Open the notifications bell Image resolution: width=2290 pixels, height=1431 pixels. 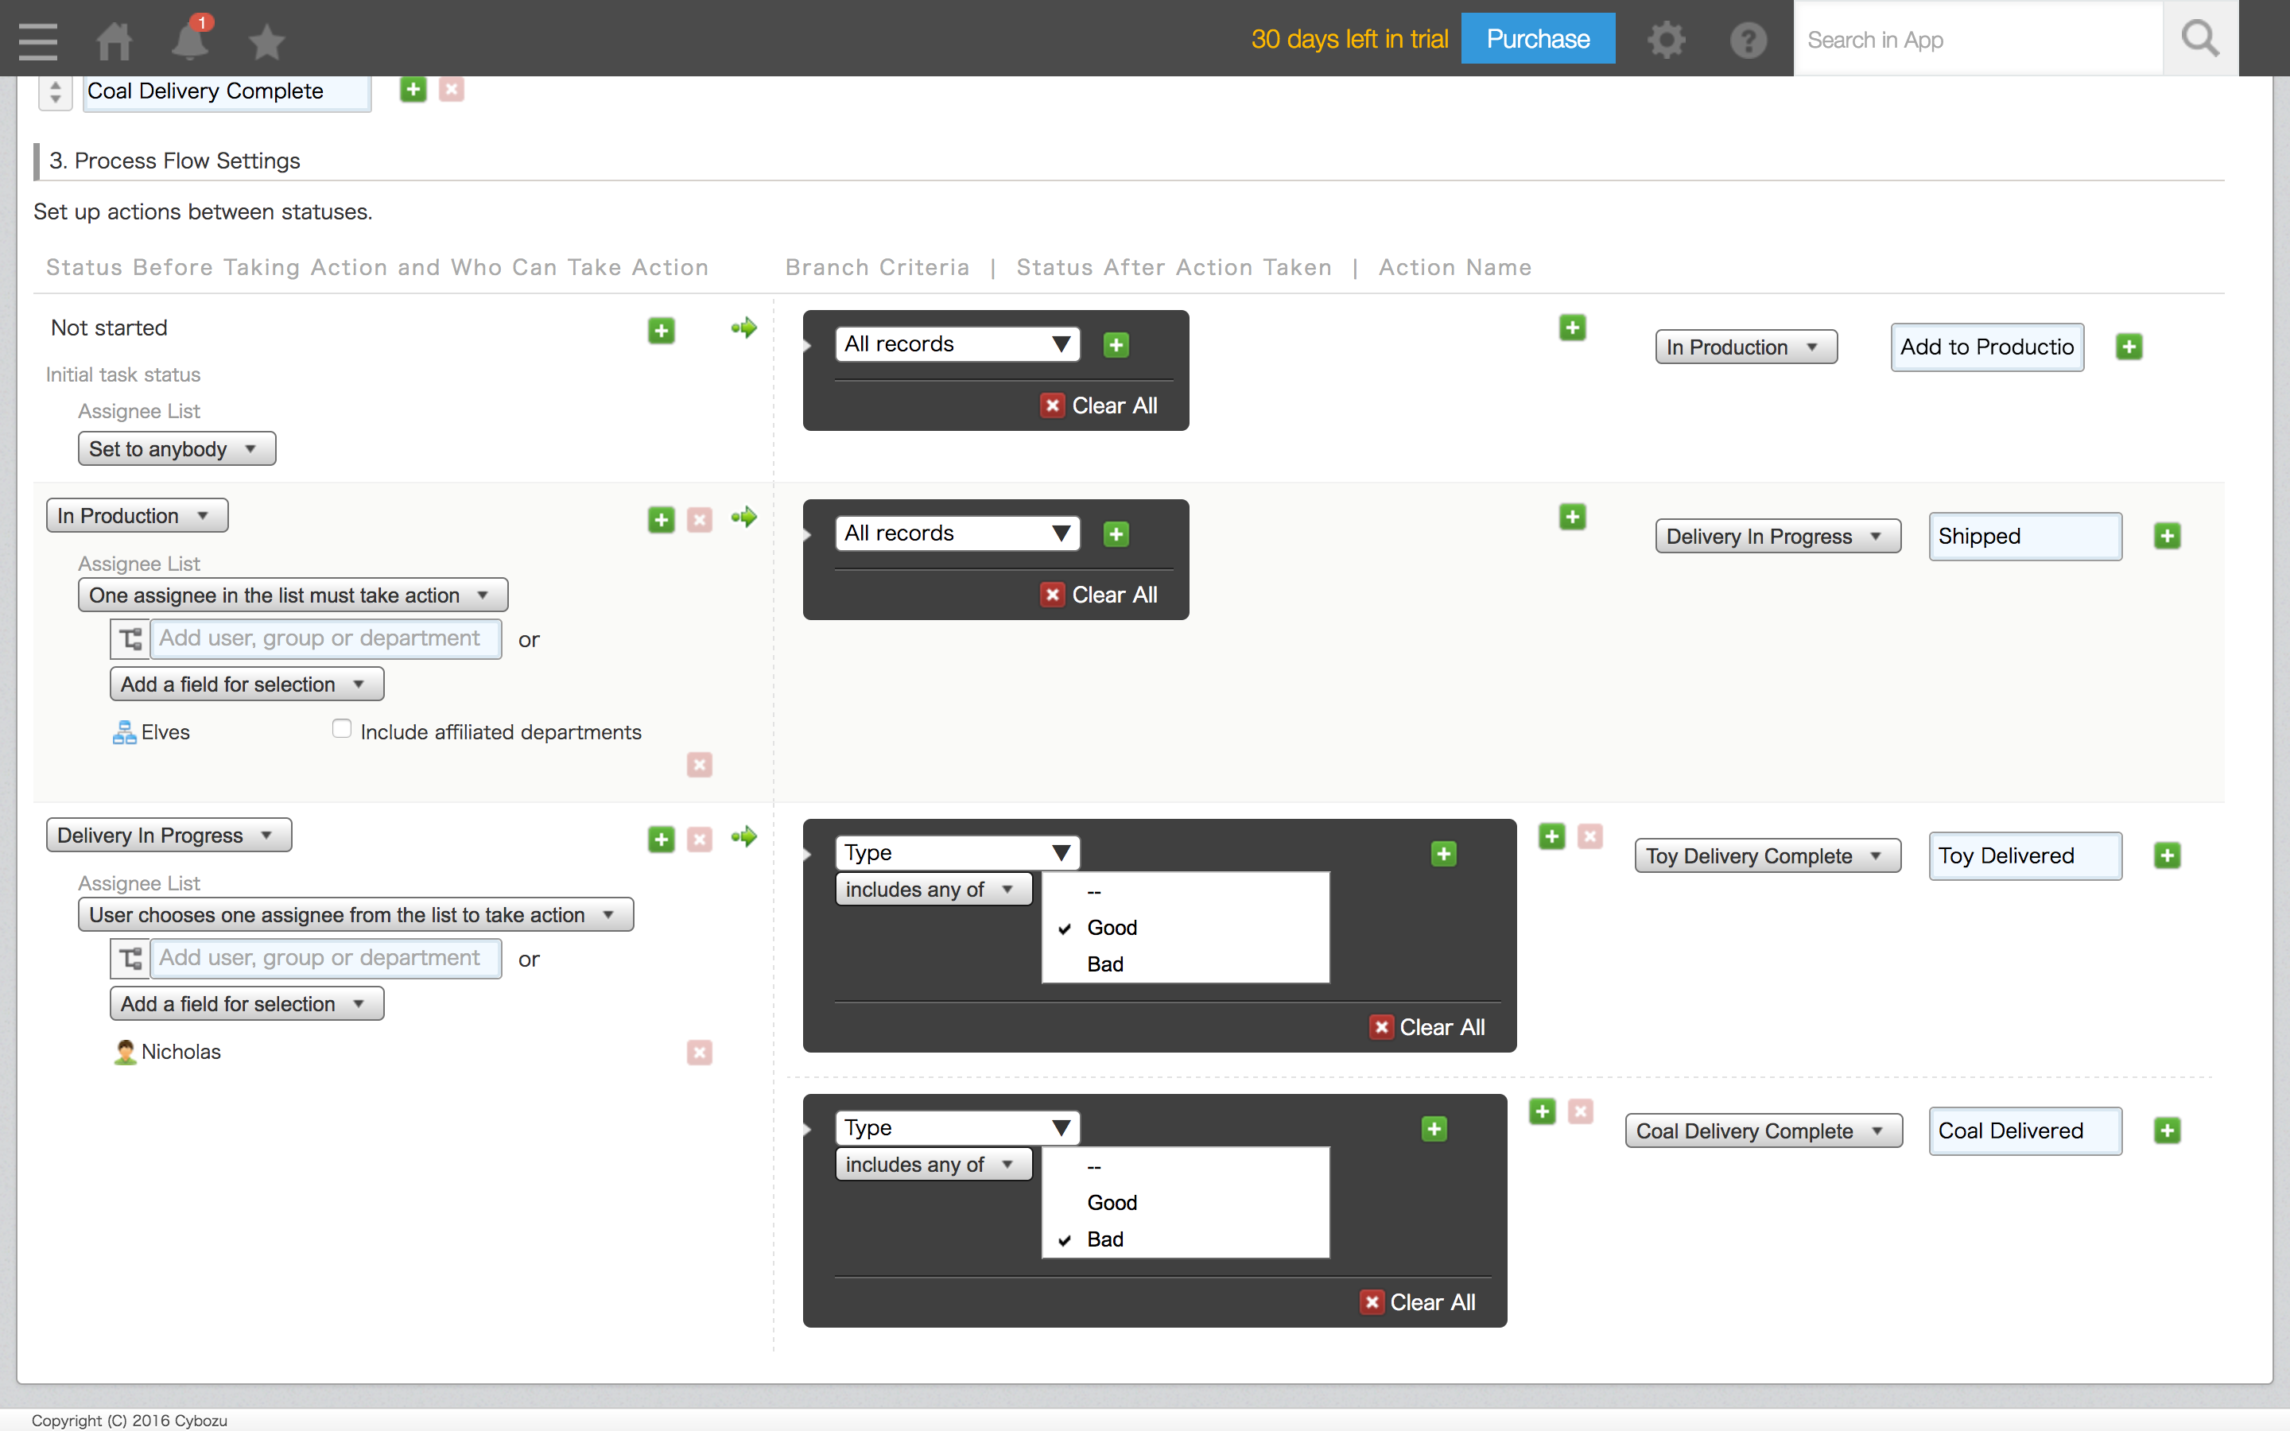tap(190, 40)
